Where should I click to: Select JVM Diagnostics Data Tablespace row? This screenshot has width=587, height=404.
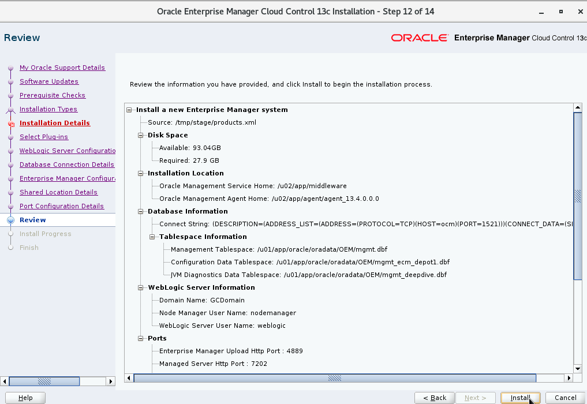(x=309, y=275)
